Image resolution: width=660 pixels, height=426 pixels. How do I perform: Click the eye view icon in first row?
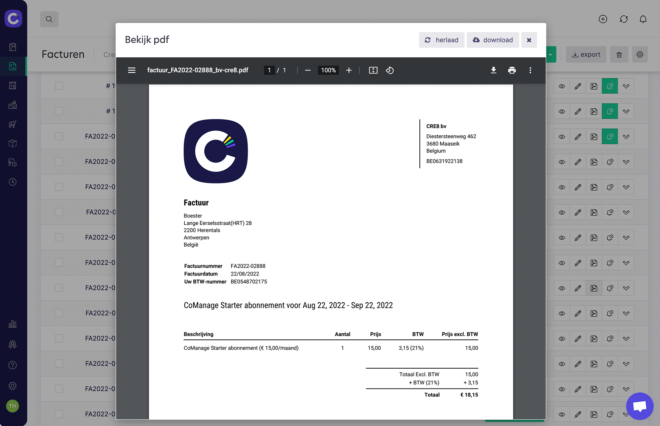(x=562, y=86)
